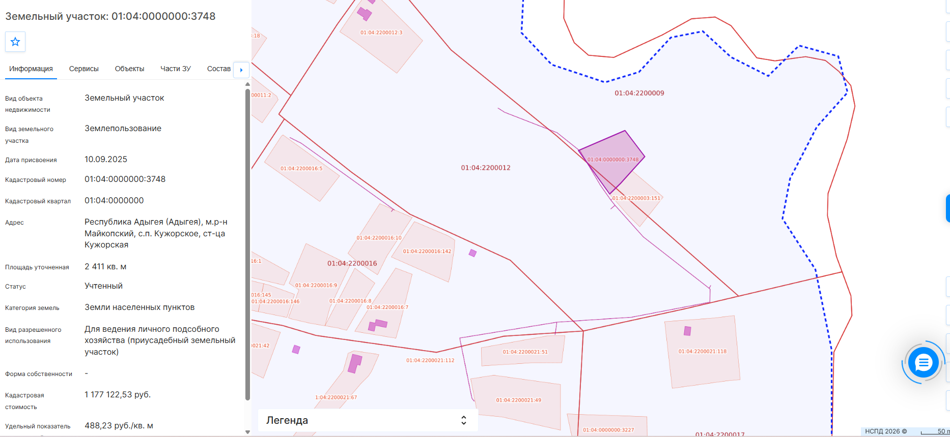Select parcel 01:04:2200021:118 on map
The height and width of the screenshot is (437, 950).
pyautogui.click(x=703, y=352)
